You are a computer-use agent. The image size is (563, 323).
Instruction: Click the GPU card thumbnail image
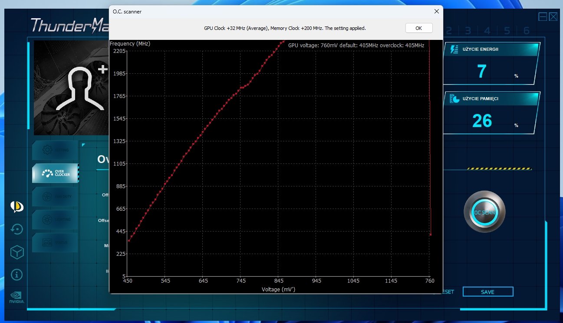point(71,88)
